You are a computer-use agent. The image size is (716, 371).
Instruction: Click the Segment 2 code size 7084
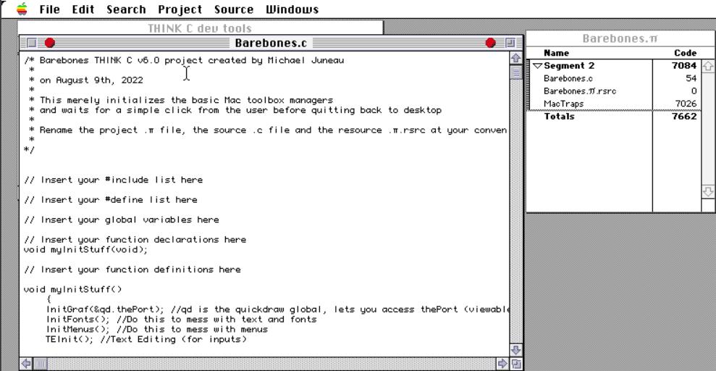pyautogui.click(x=684, y=66)
